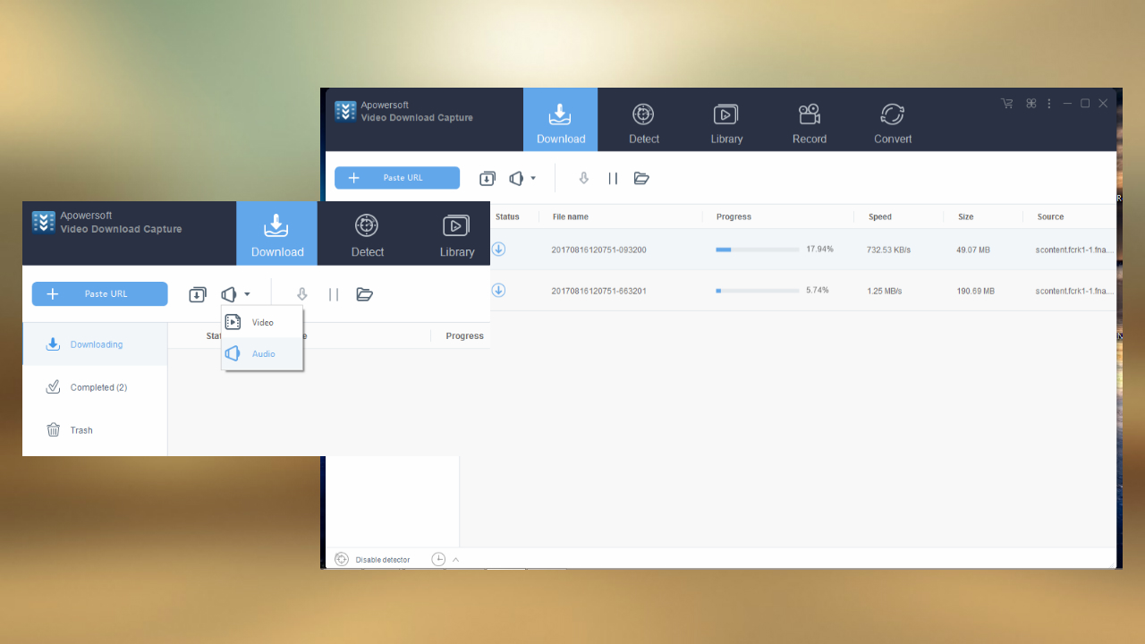
Task: Click Paste URL in the front window
Action: (99, 294)
